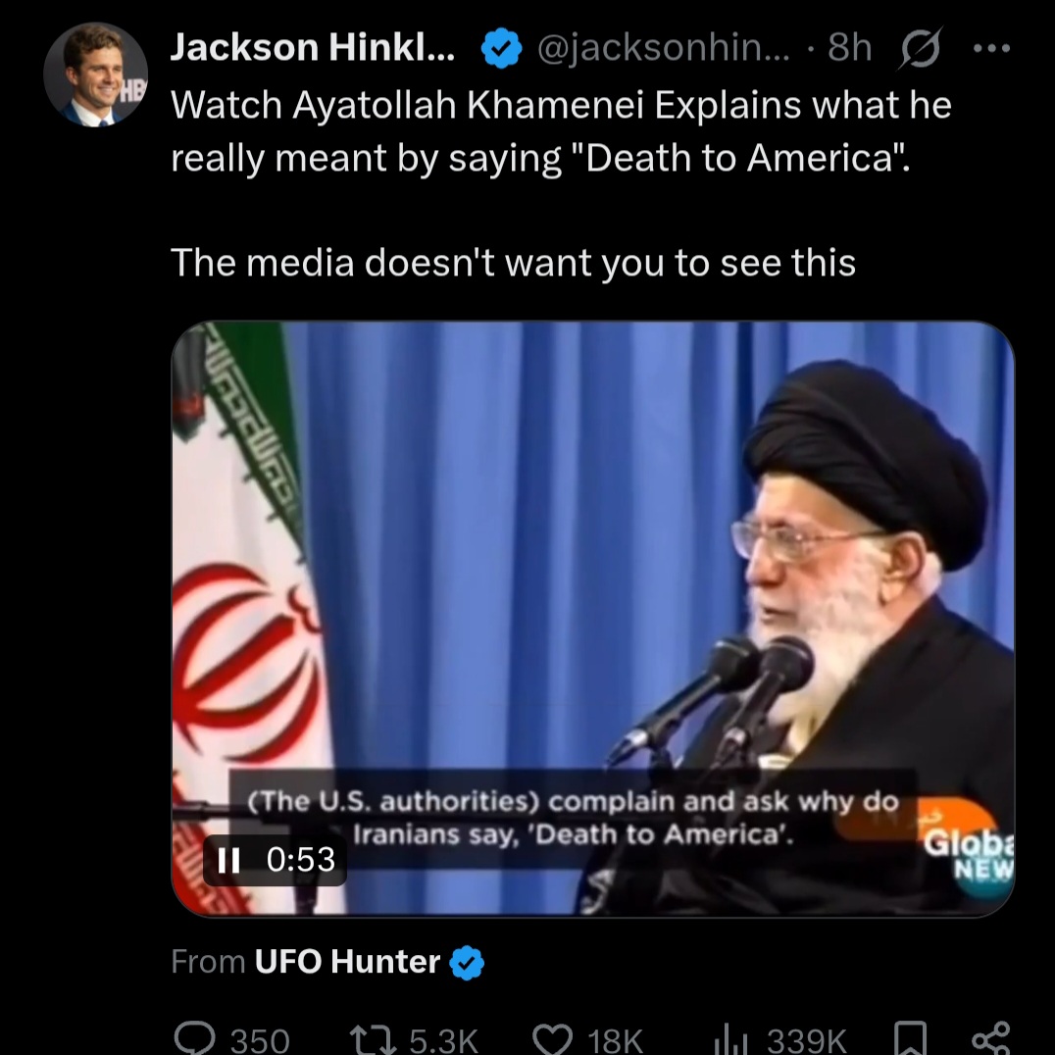Pause the video at 0:53

(228, 860)
